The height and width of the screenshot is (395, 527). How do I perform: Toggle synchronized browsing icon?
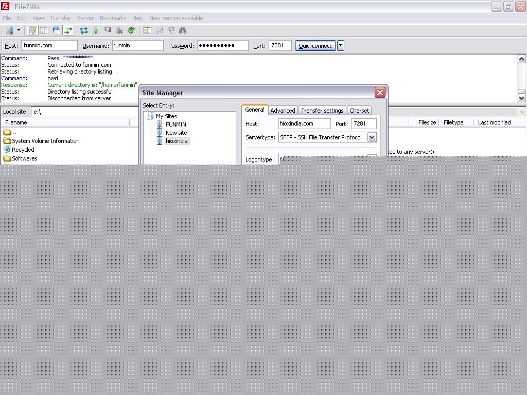tap(171, 30)
